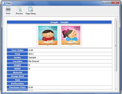Click the Face Value 1.00 cell

(70, 50)
